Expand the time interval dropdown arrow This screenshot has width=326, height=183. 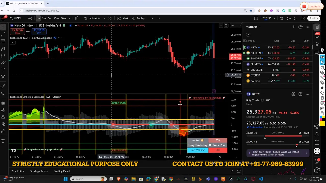69,18
